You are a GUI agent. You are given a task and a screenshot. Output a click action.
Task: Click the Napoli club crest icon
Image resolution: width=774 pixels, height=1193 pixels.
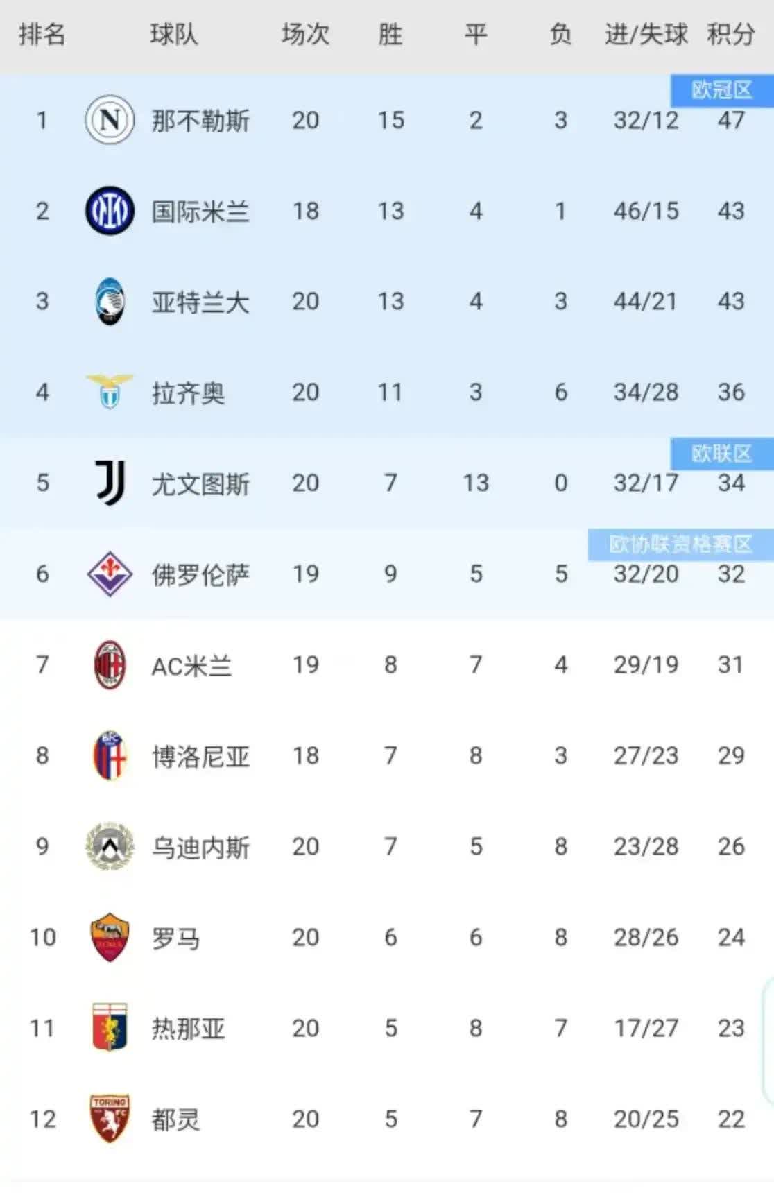(110, 120)
